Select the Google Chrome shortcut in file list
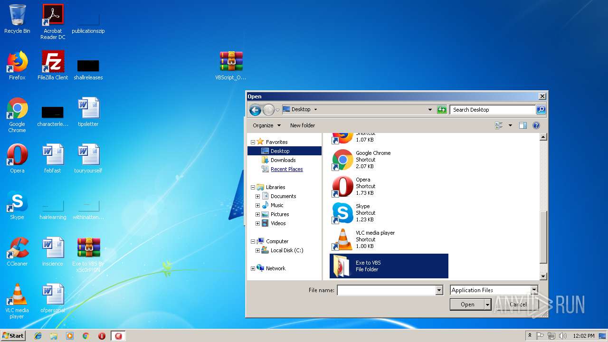 click(x=389, y=160)
